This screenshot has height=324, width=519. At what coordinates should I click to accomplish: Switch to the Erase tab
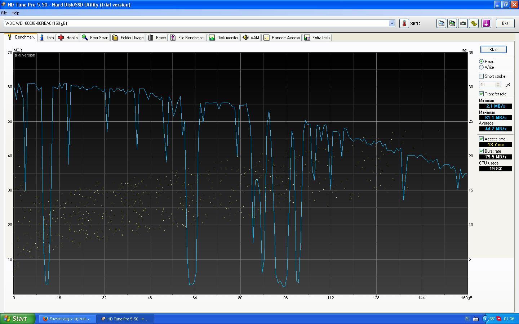[x=157, y=37]
